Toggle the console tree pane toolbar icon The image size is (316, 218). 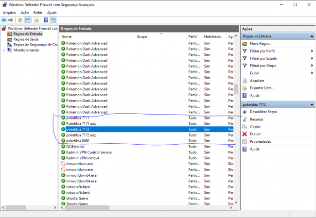click(27, 20)
